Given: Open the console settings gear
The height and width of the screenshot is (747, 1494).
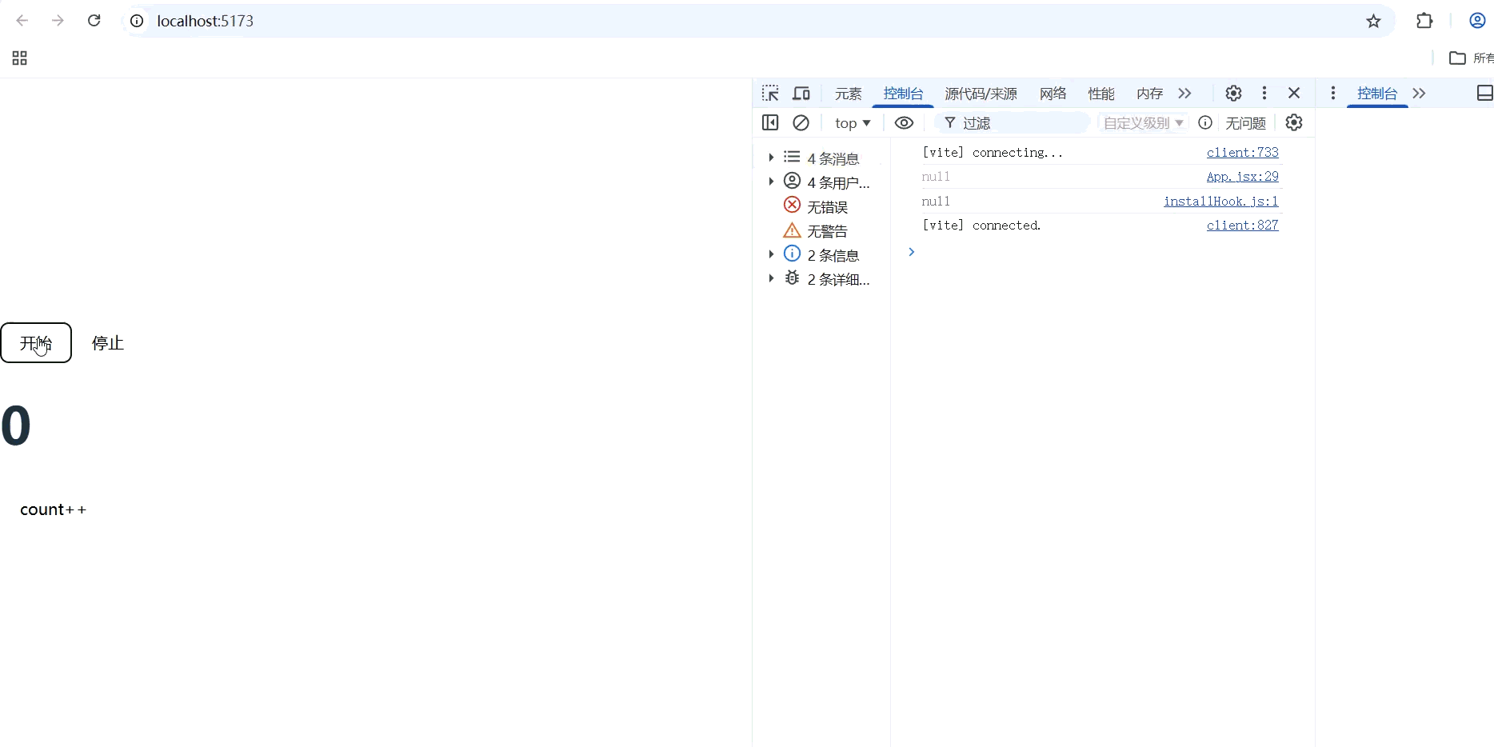Looking at the screenshot, I should (1293, 122).
